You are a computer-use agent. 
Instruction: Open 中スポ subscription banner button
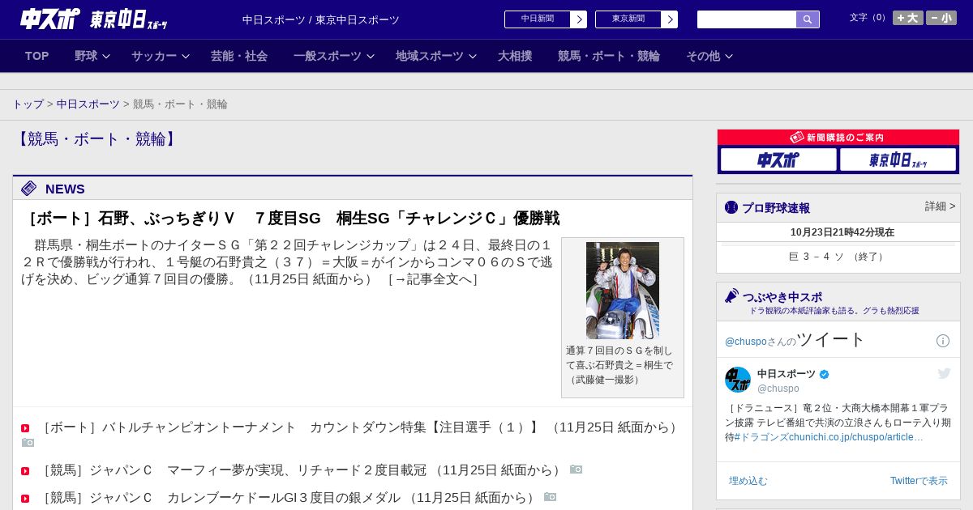[778, 159]
